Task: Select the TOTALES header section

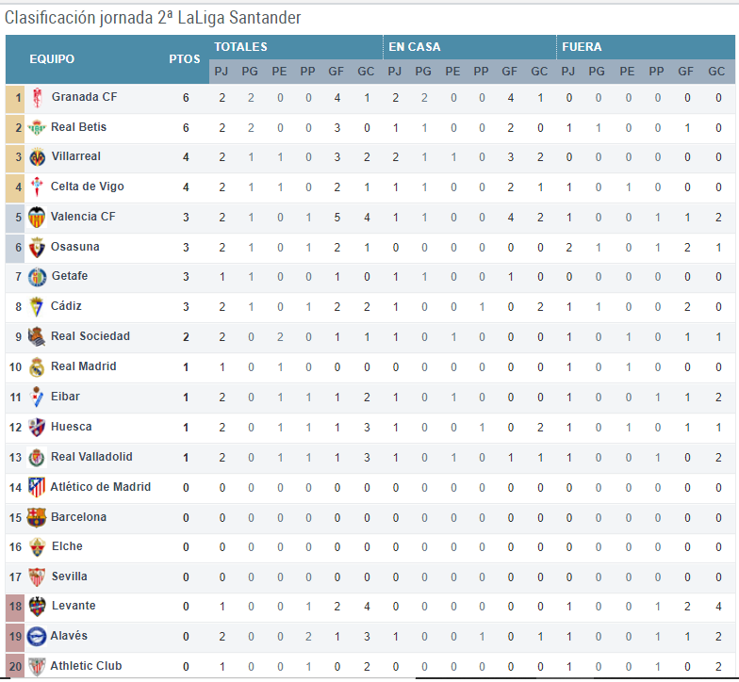Action: pyautogui.click(x=240, y=47)
